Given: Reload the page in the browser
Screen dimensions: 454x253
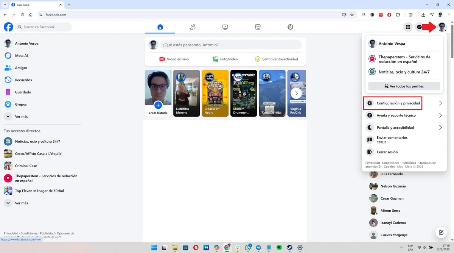Looking at the screenshot, I should [22, 15].
